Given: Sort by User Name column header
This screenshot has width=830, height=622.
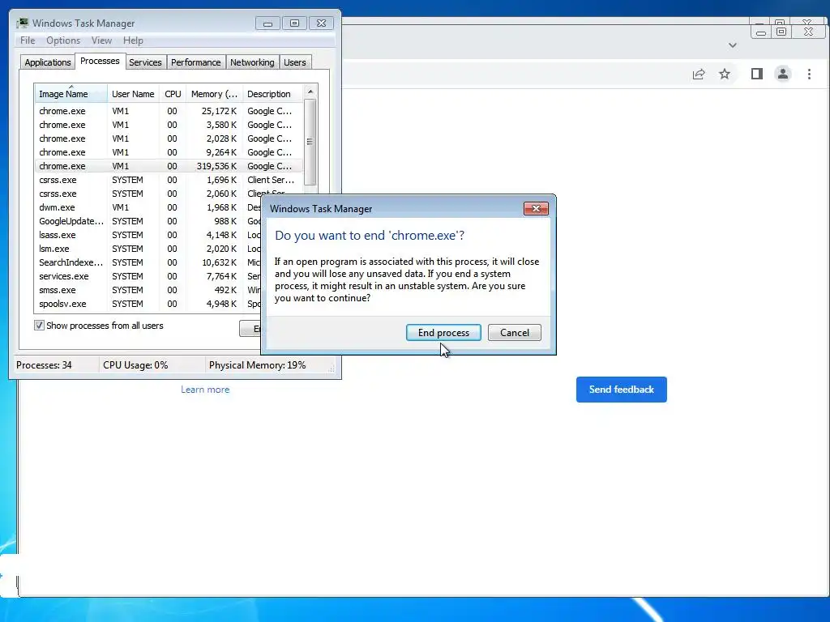Looking at the screenshot, I should coord(134,94).
